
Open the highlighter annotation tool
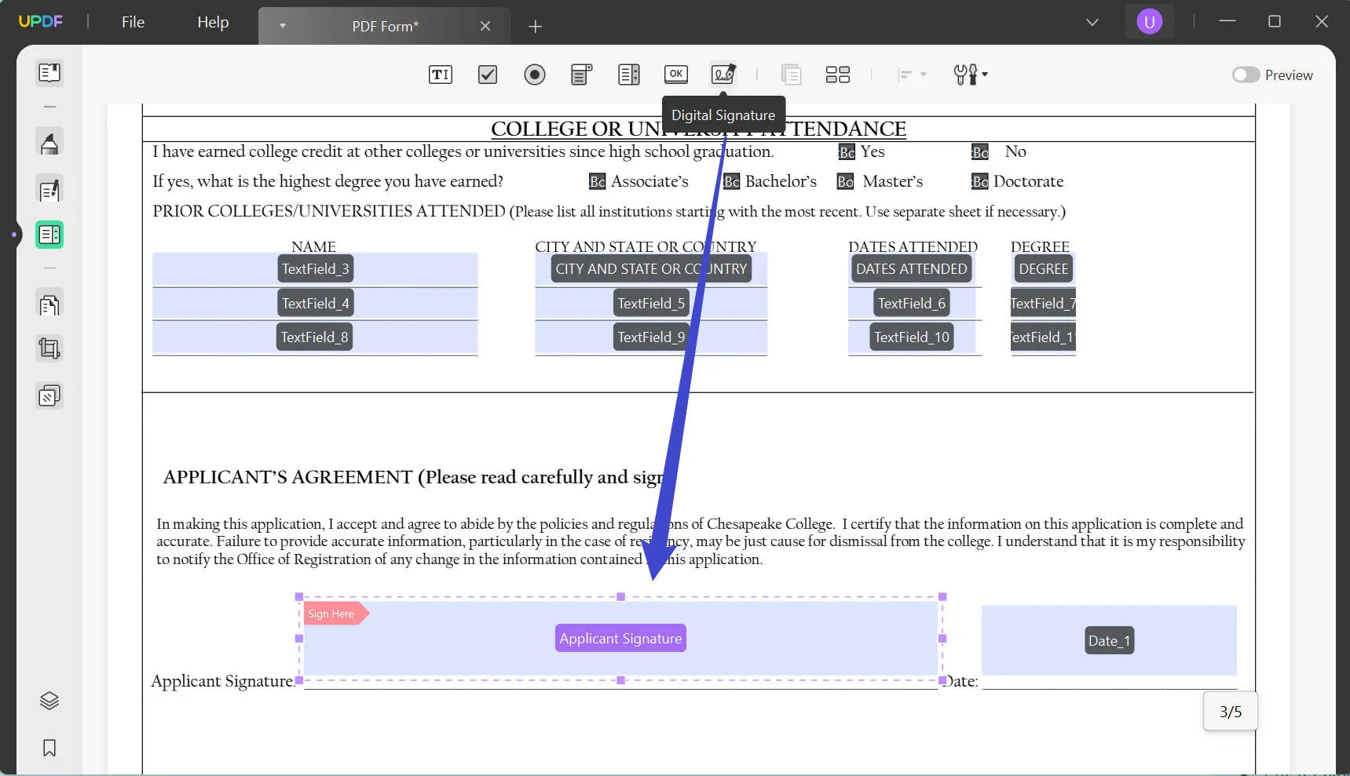49,143
